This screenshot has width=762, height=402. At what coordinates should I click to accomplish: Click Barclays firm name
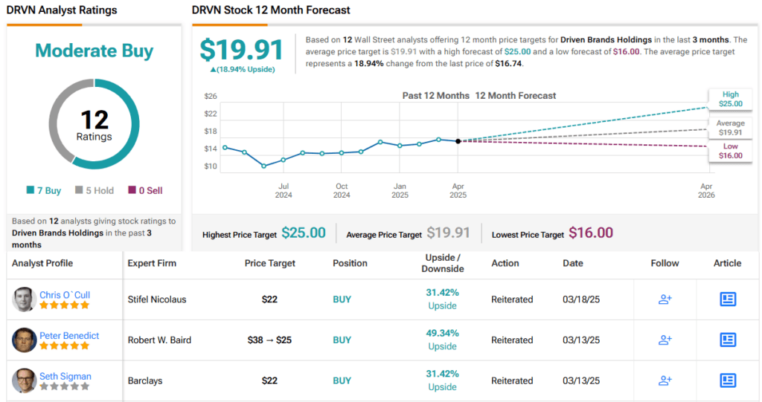pos(145,381)
